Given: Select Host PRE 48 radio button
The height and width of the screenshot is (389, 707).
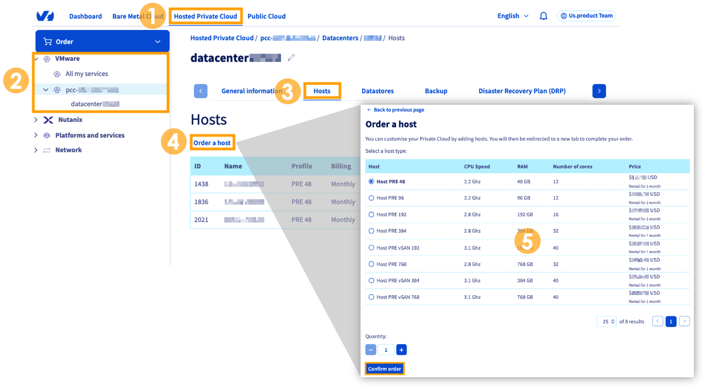Looking at the screenshot, I should pos(372,181).
